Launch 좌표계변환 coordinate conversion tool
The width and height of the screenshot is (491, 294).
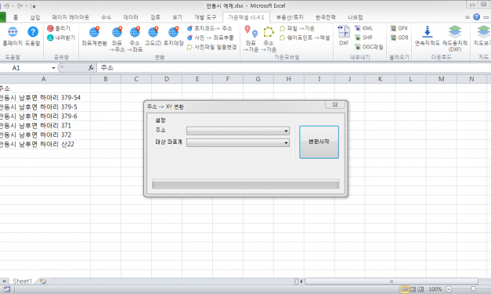[94, 36]
